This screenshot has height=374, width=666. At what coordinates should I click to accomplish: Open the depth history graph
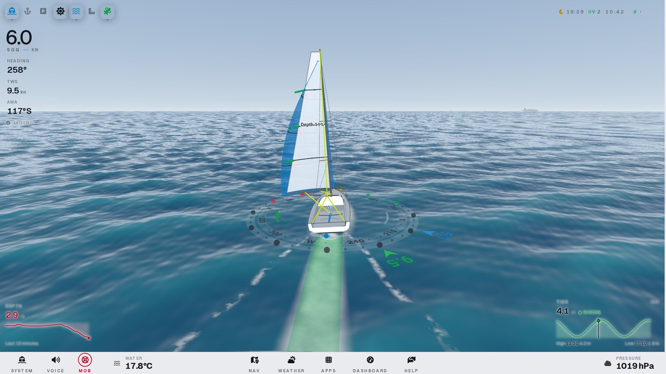click(47, 331)
